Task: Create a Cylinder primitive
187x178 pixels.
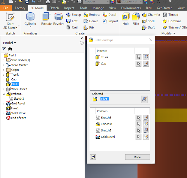Action: [30, 20]
